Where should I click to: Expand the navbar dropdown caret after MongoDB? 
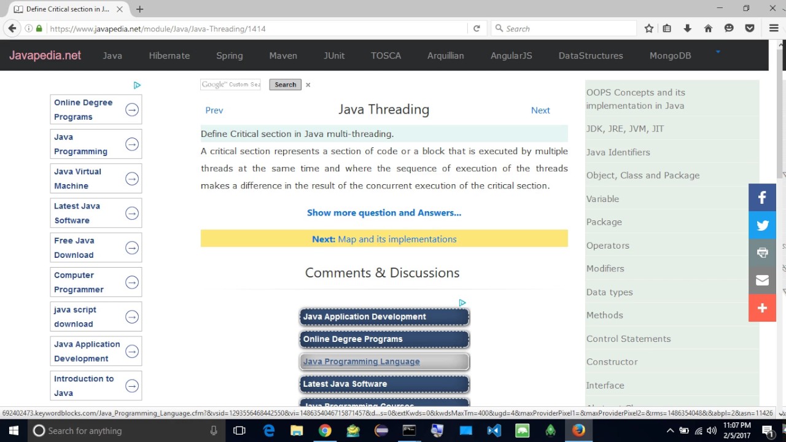(717, 52)
